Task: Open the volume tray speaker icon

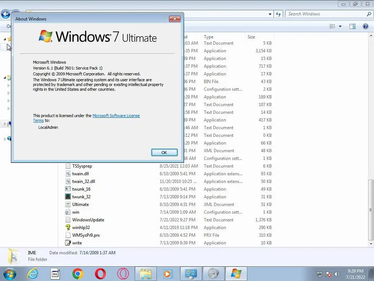Action: (337, 274)
